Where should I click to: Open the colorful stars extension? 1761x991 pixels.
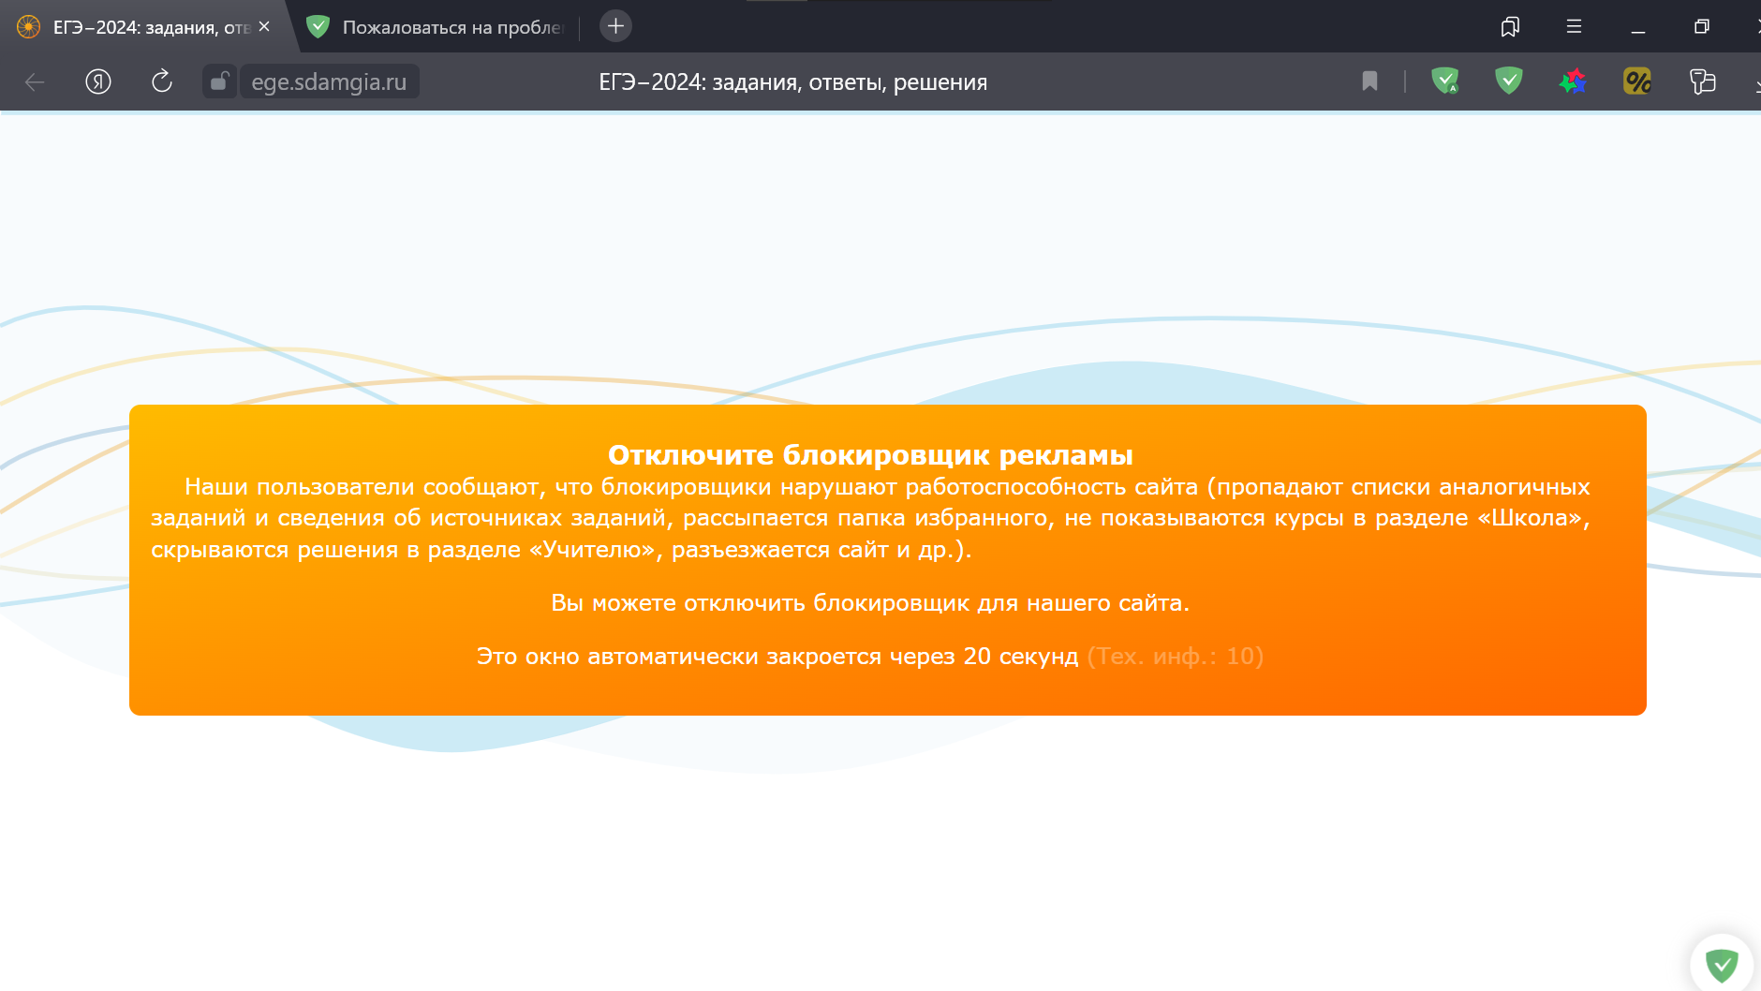coord(1573,81)
